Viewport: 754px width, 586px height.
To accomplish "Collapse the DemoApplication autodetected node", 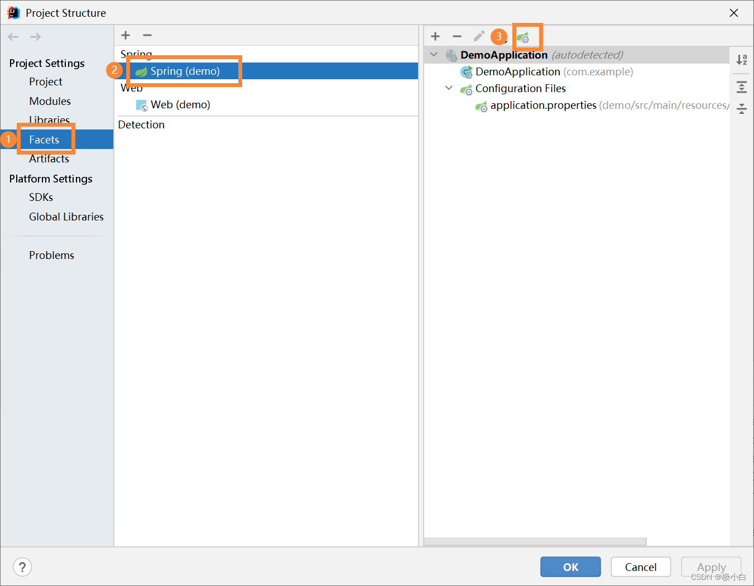I will (x=434, y=55).
